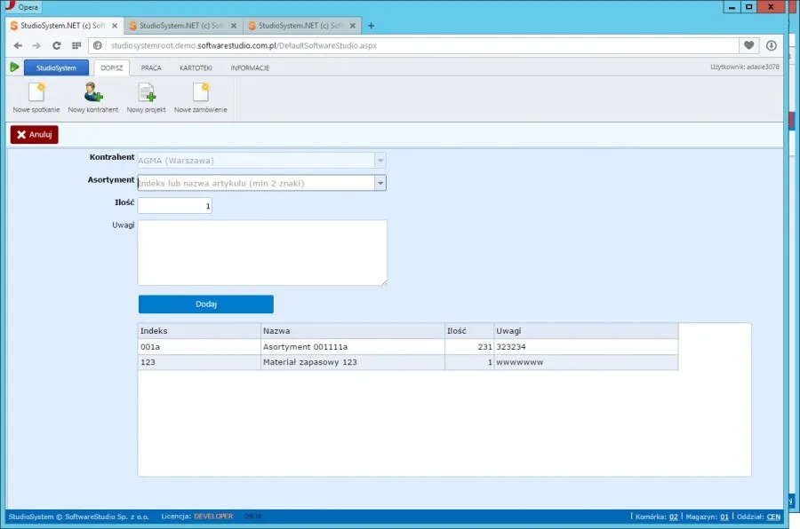Viewport: 800px width, 529px height.
Task: Close the third StudioSystem.NET tab
Action: click(x=353, y=26)
